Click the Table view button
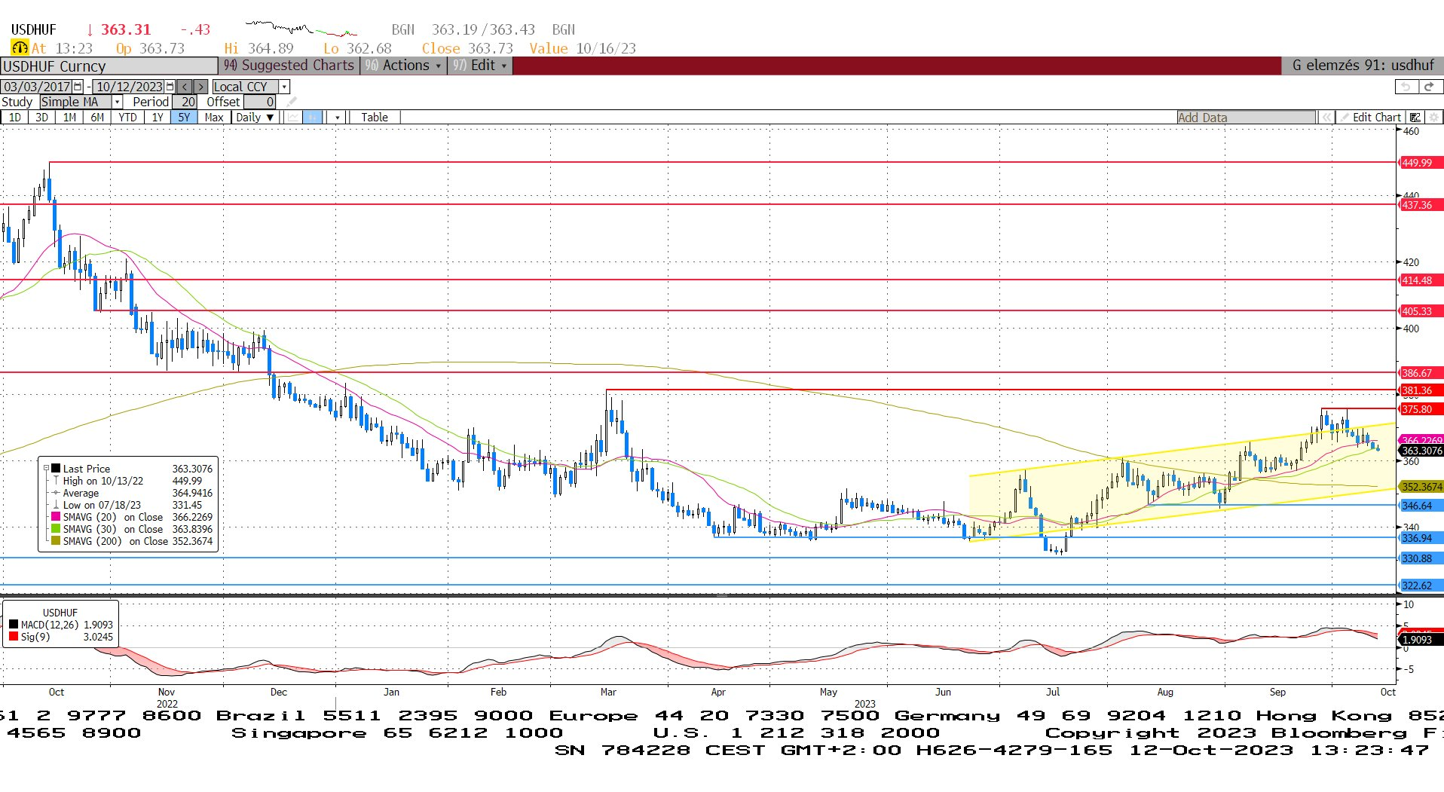Screen dimensions: 1444x792 tap(374, 118)
